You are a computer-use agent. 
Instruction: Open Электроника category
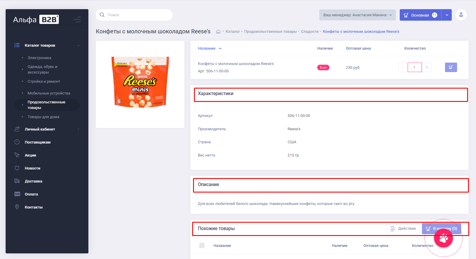[x=39, y=58]
